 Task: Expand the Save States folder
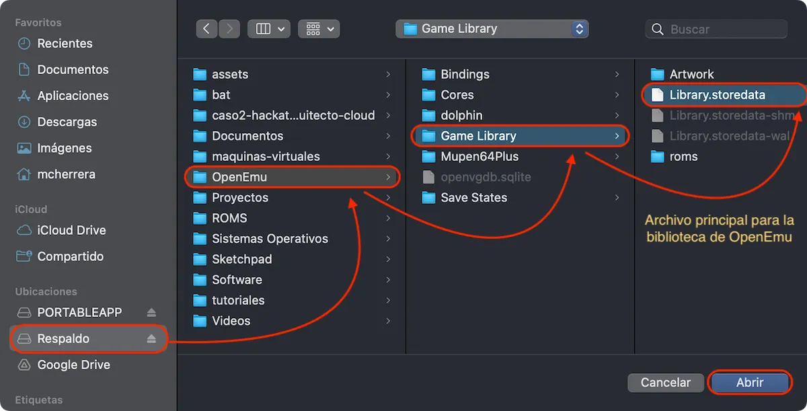(616, 198)
